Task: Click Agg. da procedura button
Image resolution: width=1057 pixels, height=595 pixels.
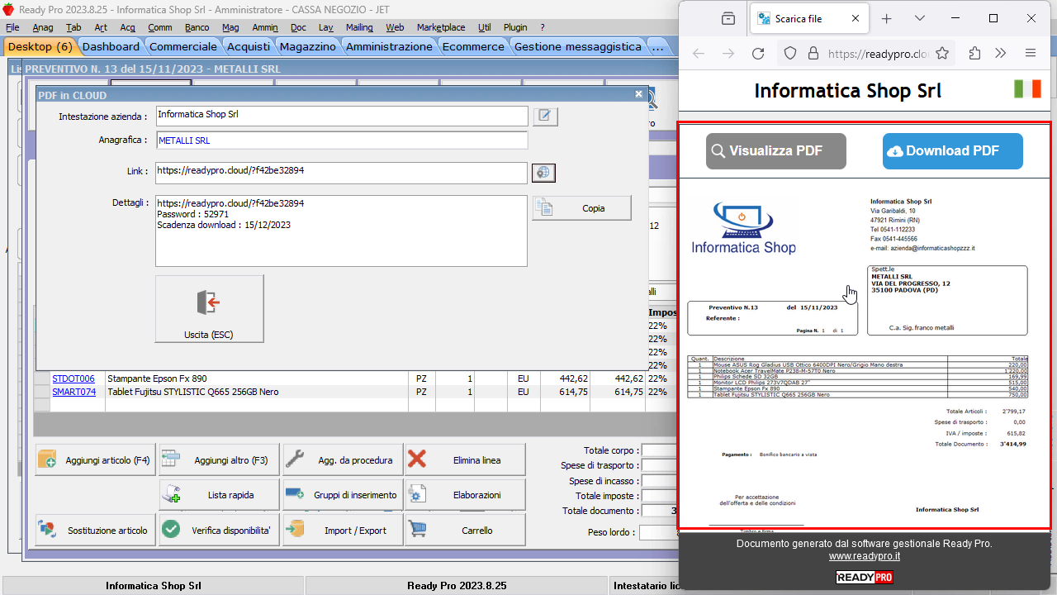Action: point(342,459)
